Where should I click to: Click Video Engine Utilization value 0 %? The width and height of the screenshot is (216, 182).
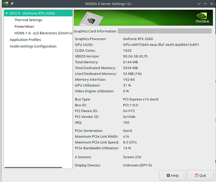(126, 91)
